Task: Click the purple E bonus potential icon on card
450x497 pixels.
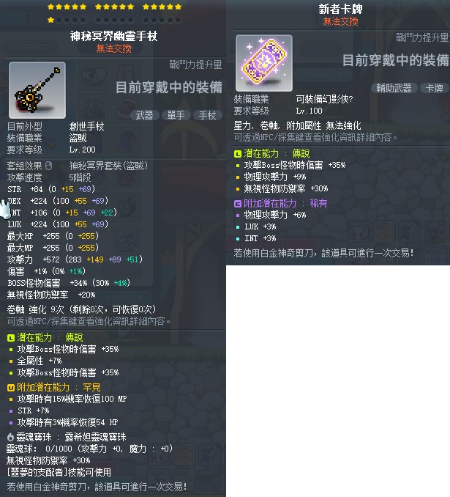Action: click(x=238, y=204)
